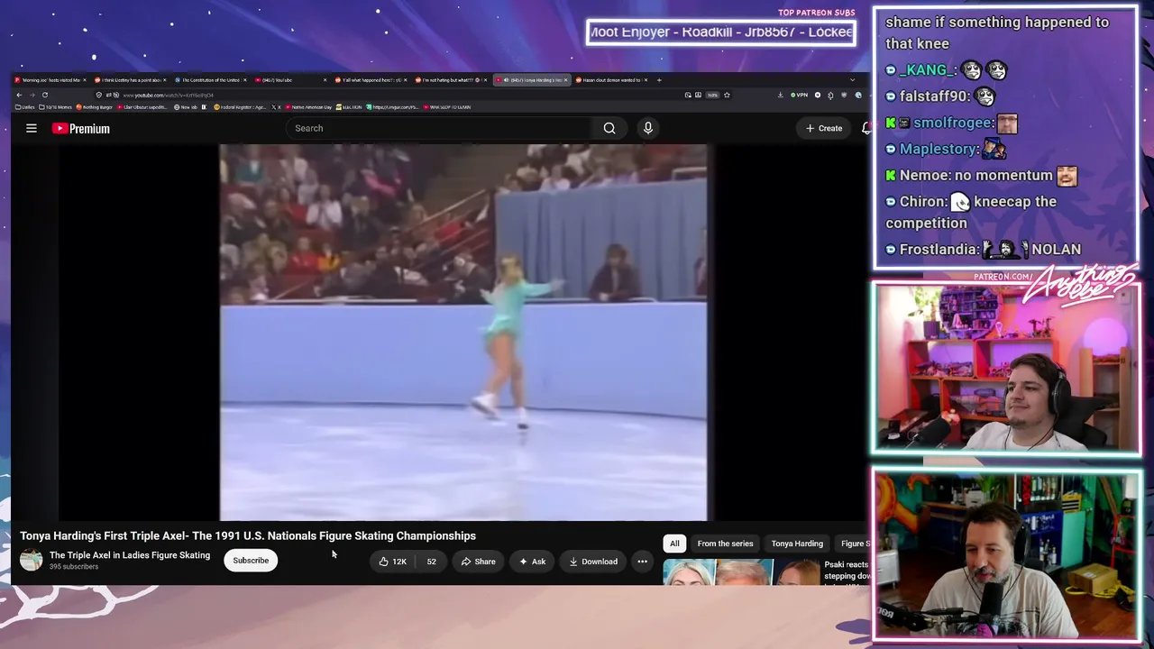The image size is (1154, 649).
Task: Bookmark this page with the star icon
Action: (x=727, y=95)
